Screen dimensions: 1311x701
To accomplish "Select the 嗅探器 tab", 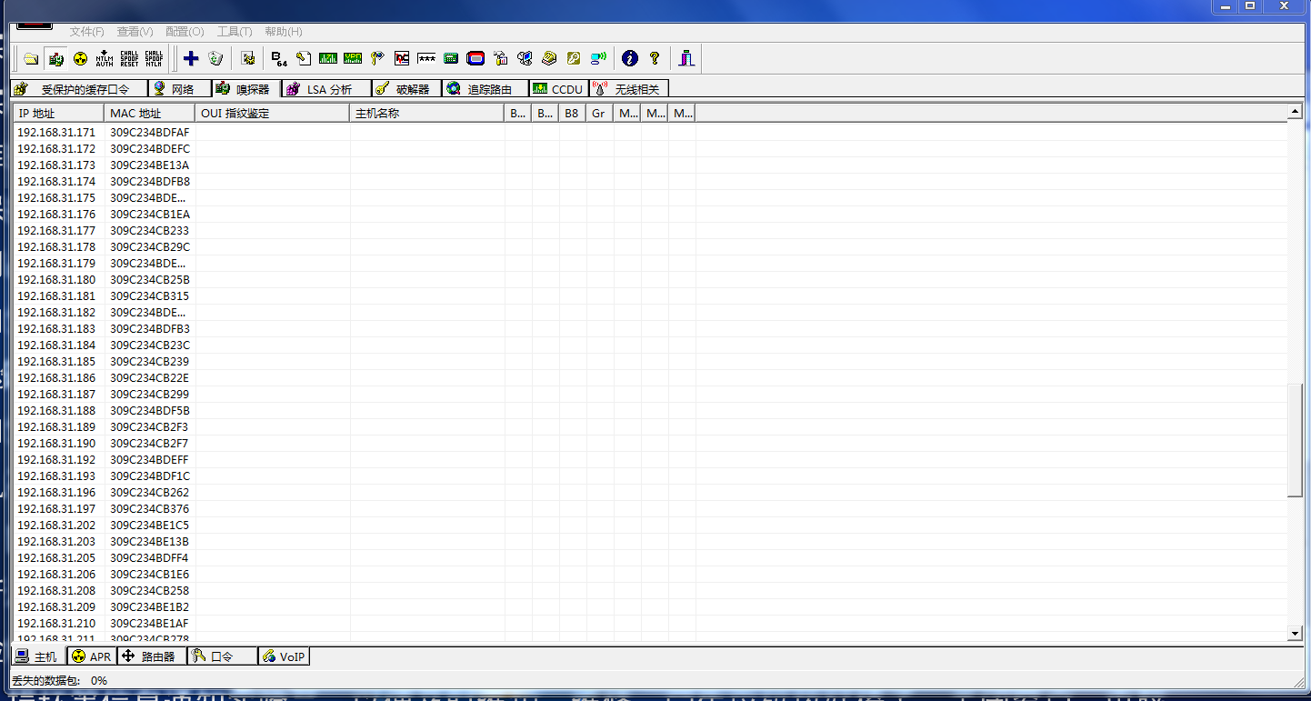I will click(245, 88).
